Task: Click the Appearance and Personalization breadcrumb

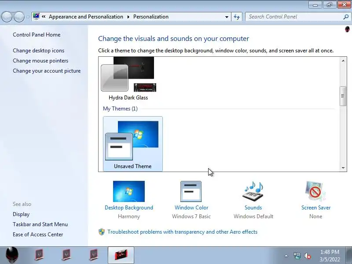Action: point(86,17)
